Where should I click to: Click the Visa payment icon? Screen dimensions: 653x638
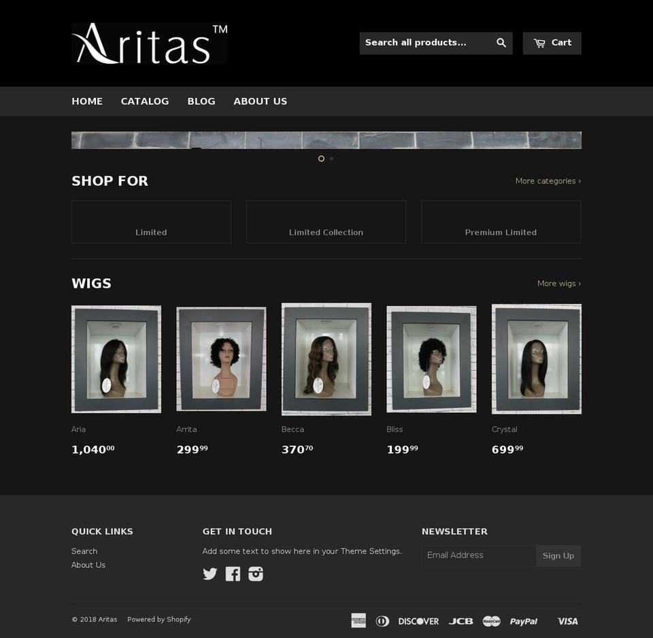click(567, 621)
